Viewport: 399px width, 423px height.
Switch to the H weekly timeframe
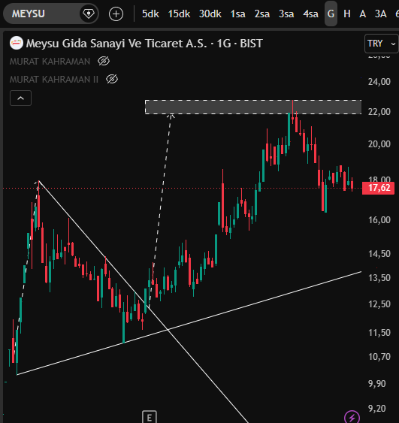coord(347,14)
